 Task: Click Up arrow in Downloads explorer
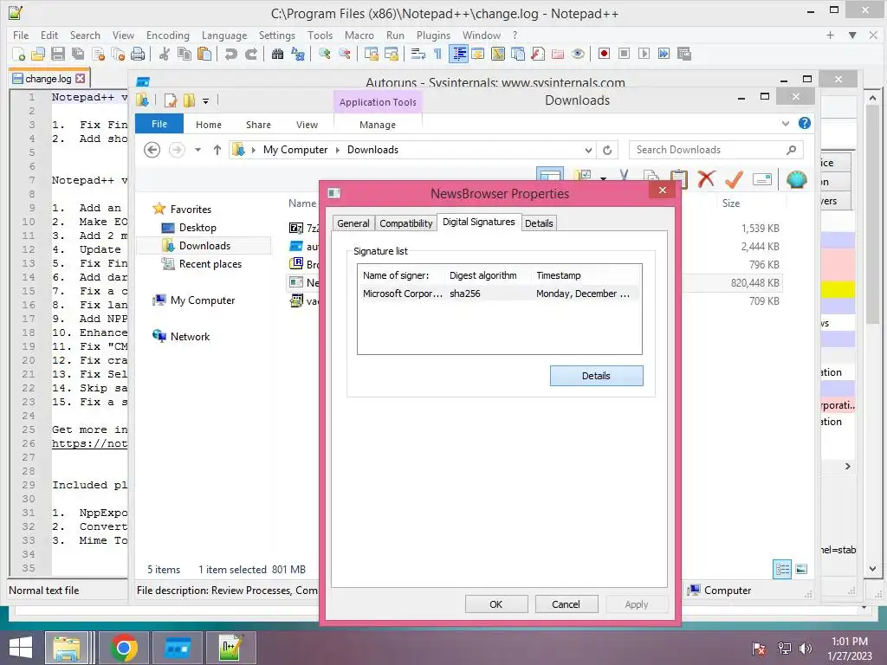[217, 150]
